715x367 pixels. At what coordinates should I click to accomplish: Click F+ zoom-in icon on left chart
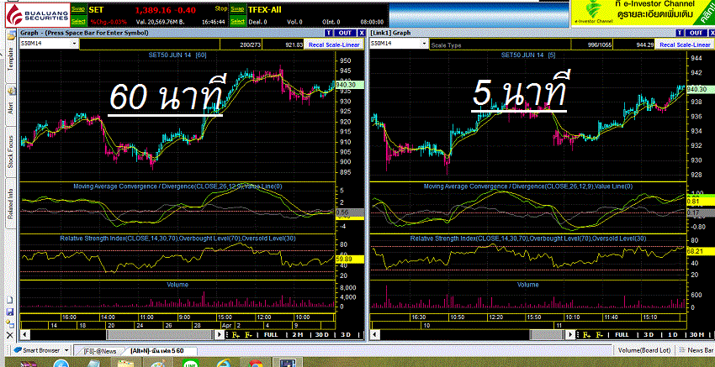tap(236, 335)
